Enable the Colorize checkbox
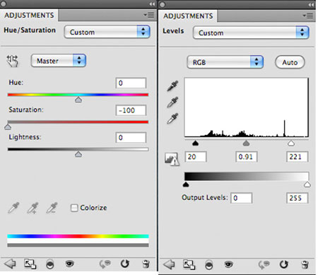The image size is (318, 275). 74,208
